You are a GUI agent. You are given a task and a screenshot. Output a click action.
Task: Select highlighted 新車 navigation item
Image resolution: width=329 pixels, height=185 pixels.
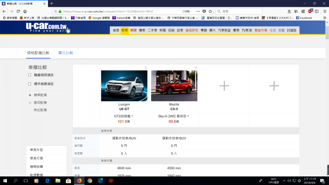point(125,30)
